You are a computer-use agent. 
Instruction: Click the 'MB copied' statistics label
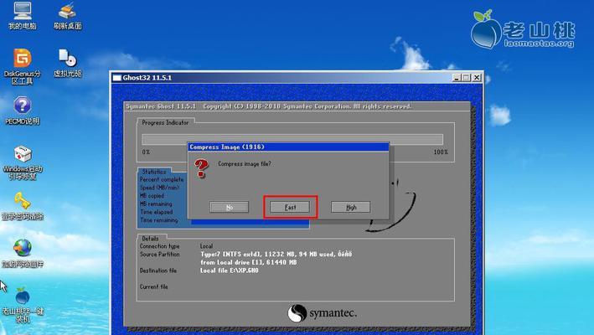click(152, 196)
